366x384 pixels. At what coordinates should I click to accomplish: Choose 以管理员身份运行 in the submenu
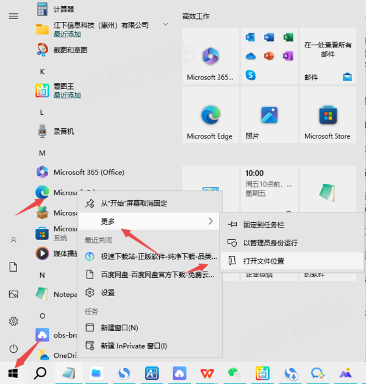click(292, 243)
